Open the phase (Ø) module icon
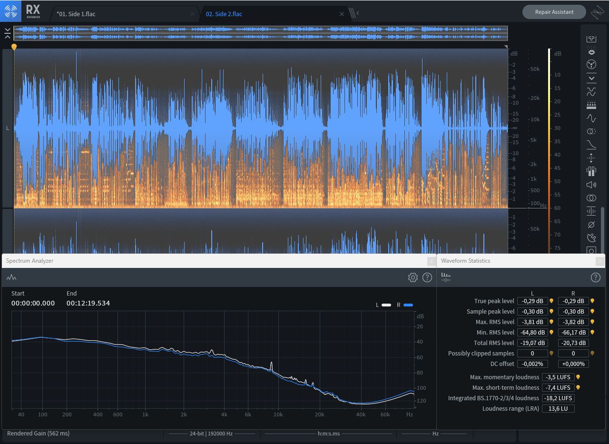609x444 pixels. tap(591, 225)
